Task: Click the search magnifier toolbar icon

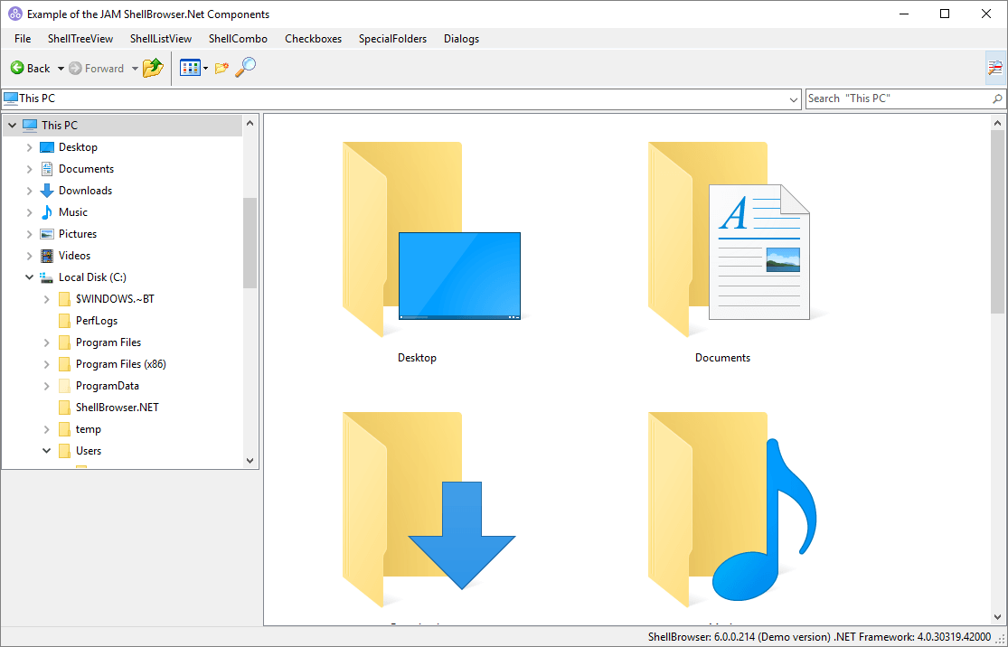Action: [244, 68]
